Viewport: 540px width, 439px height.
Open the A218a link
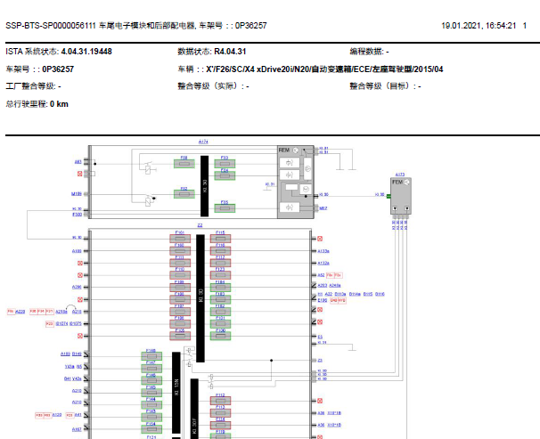pos(61,312)
